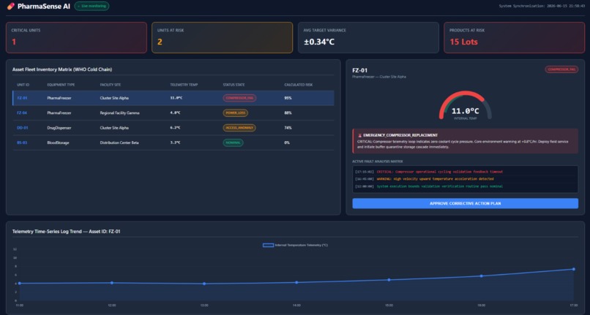
Task: Click the BloodStorage equipment type cell
Action: 58,143
